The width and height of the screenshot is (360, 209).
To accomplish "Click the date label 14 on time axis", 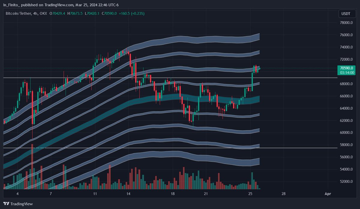I will point(128,194).
